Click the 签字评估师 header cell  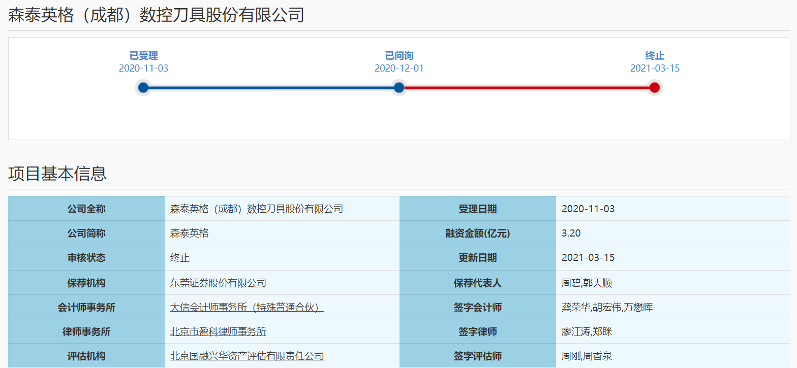(x=478, y=356)
